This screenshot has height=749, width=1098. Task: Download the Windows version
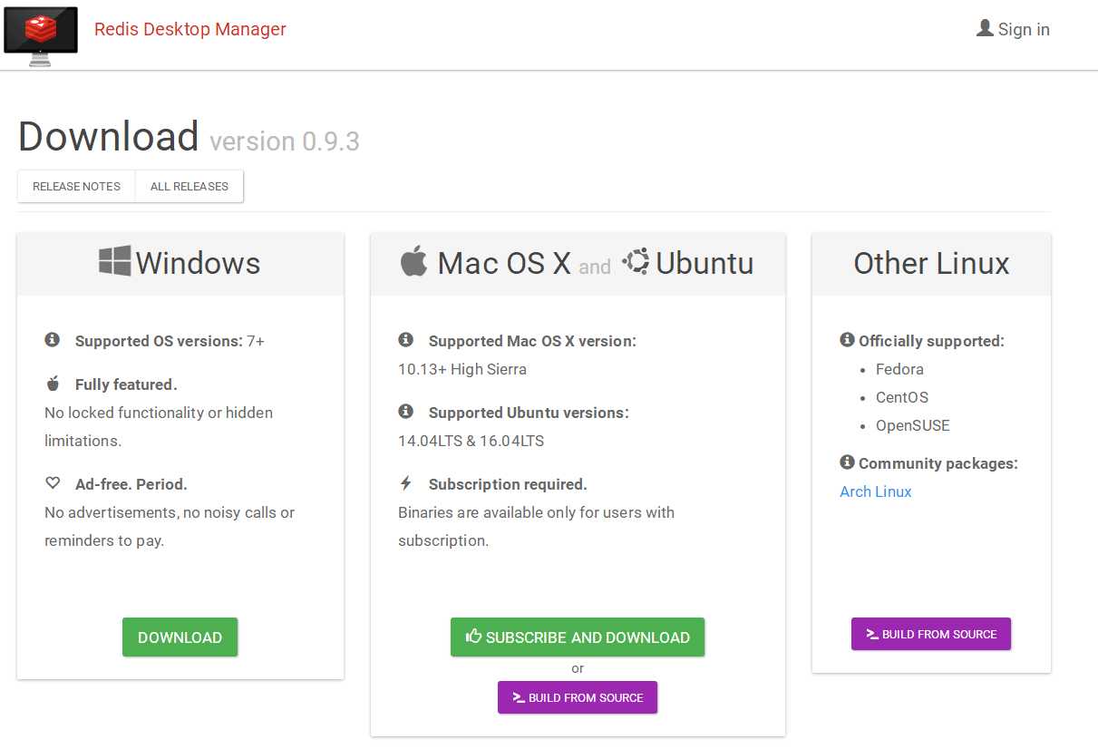[180, 637]
